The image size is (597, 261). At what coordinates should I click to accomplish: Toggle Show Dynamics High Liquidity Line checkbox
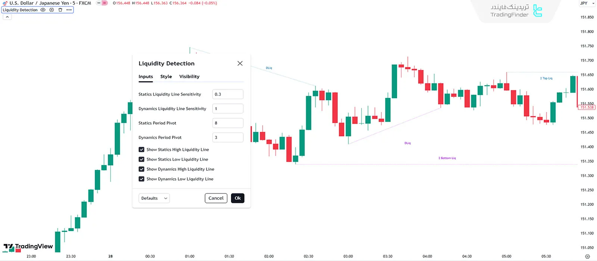pyautogui.click(x=141, y=169)
